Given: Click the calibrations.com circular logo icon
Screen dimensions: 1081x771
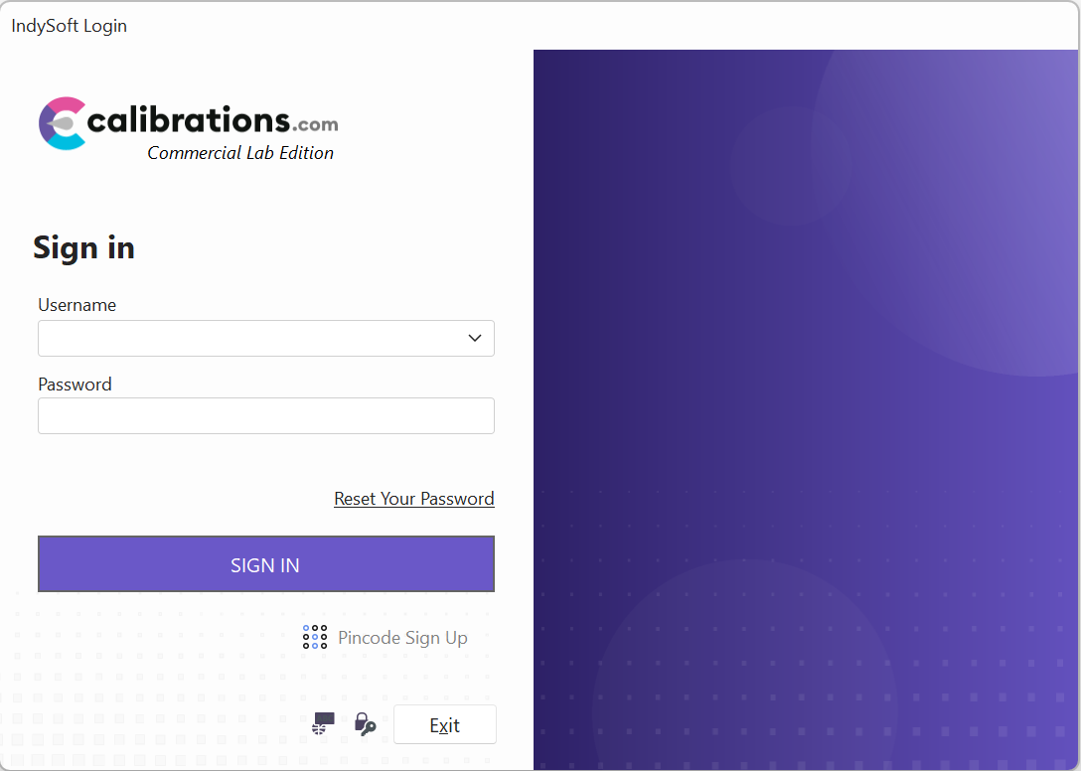Looking at the screenshot, I should pos(63,123).
